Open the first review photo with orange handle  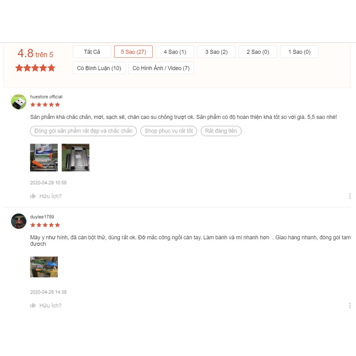coord(44,157)
